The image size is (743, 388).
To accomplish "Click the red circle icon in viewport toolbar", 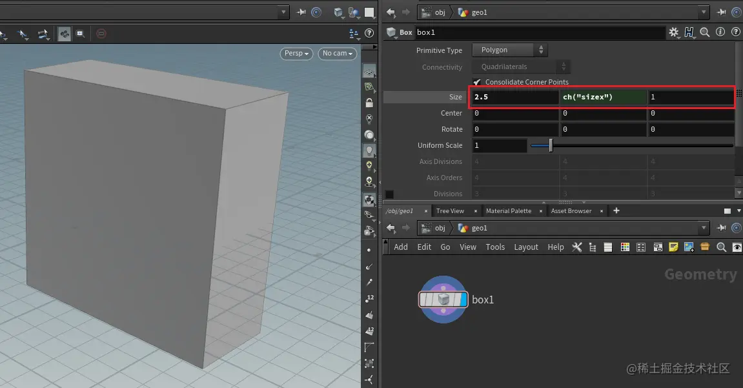I will (x=101, y=34).
